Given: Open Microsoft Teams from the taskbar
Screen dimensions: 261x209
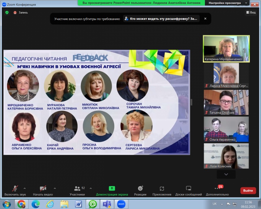Looking at the screenshot, I should (107, 204).
